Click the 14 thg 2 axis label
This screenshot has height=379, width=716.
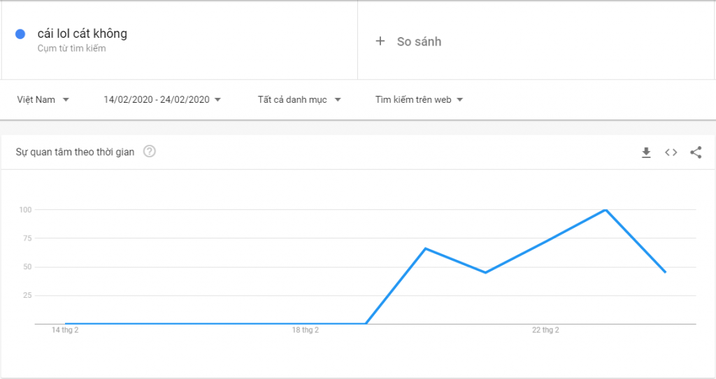pyautogui.click(x=65, y=330)
